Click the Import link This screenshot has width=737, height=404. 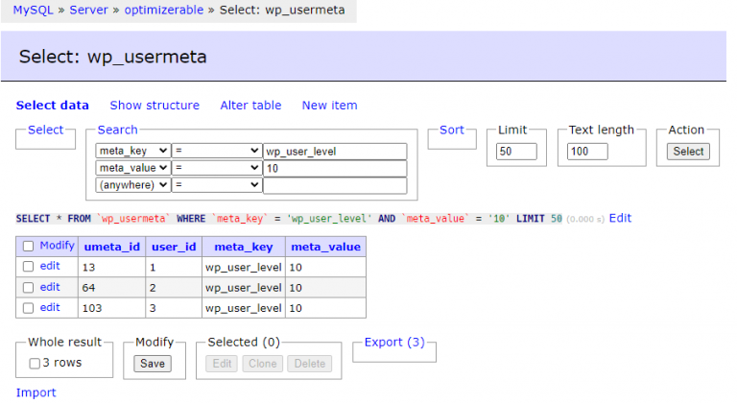click(36, 392)
